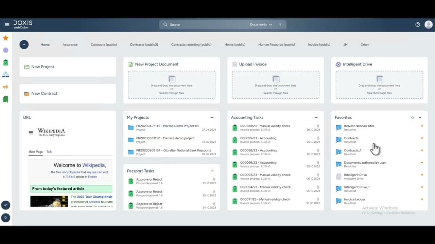The width and height of the screenshot is (435, 244).
Task: Open the green clipboard tasks icon in the sidebar
Action: [6, 62]
